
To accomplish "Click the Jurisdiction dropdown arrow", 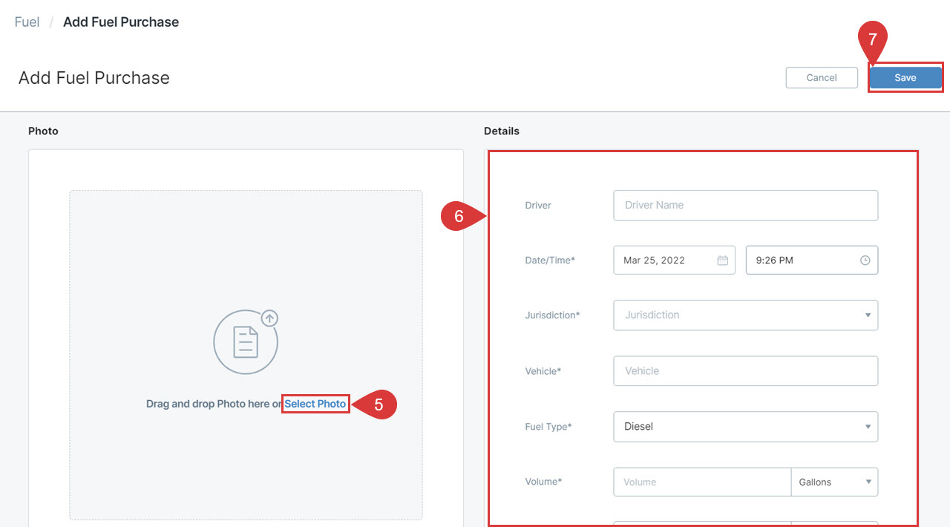I will 868,315.
